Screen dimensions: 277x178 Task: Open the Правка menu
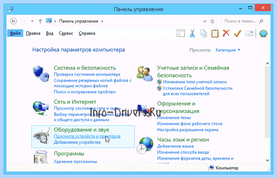[33, 33]
